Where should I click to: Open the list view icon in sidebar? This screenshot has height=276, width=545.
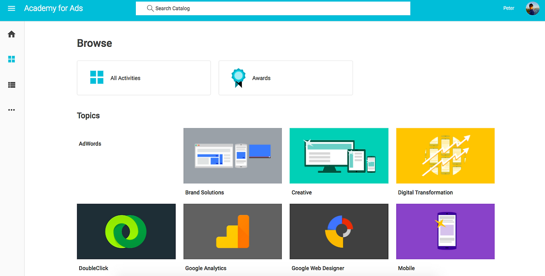coord(11,85)
